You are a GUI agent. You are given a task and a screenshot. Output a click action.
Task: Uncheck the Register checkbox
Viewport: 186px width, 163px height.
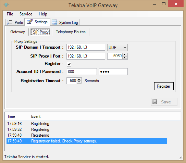click(69, 64)
